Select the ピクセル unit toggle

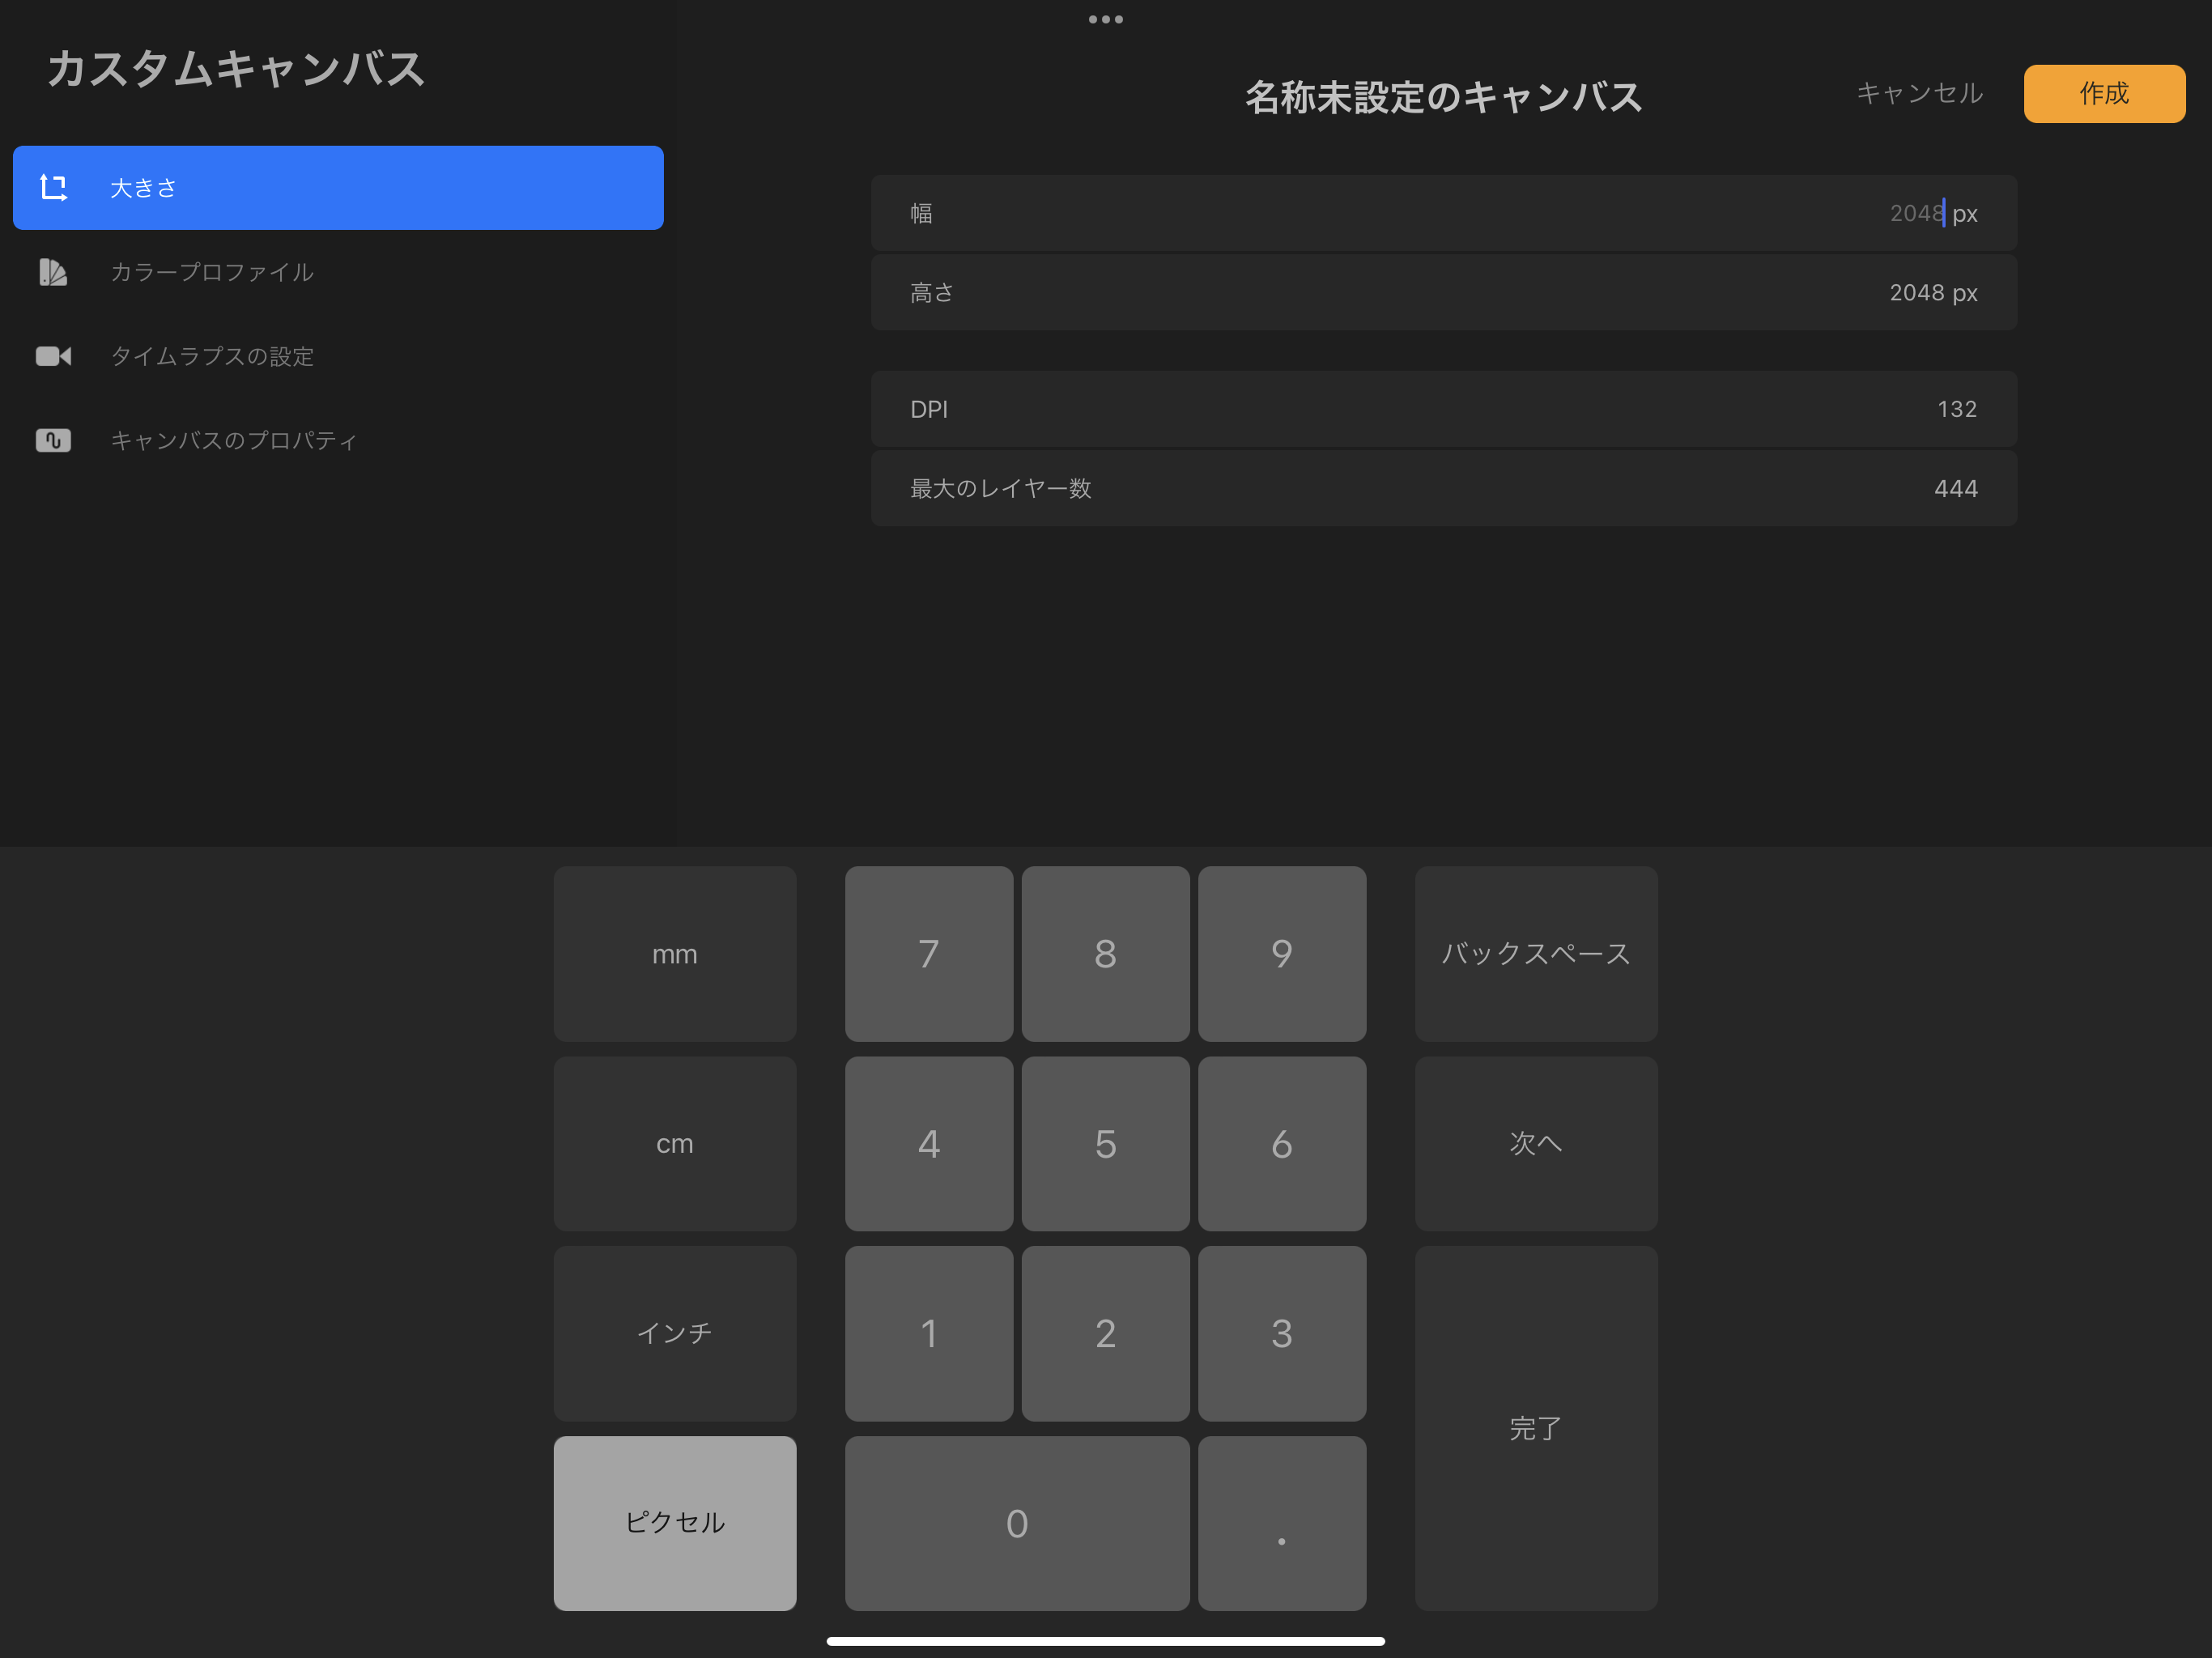coord(674,1522)
